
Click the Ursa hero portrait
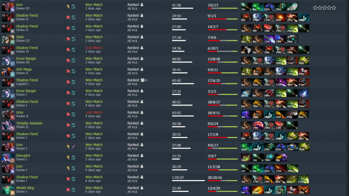coord(8,115)
